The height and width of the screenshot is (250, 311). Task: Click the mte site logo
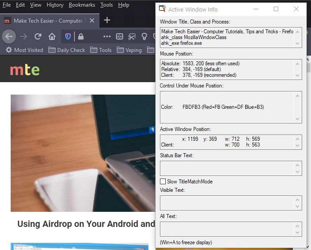[24, 70]
